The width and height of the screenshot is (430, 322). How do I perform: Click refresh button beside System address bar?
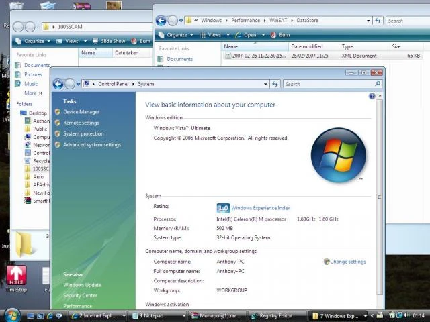275,84
